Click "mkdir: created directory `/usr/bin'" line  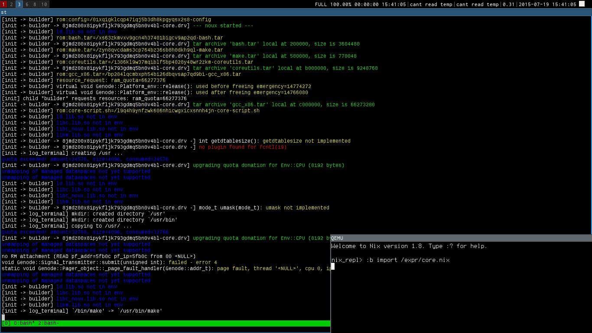[90, 220]
